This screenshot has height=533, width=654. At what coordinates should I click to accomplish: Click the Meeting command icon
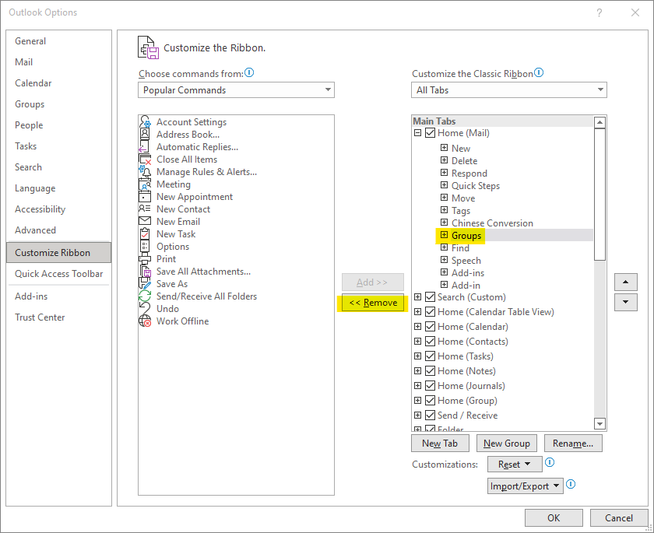pos(145,184)
